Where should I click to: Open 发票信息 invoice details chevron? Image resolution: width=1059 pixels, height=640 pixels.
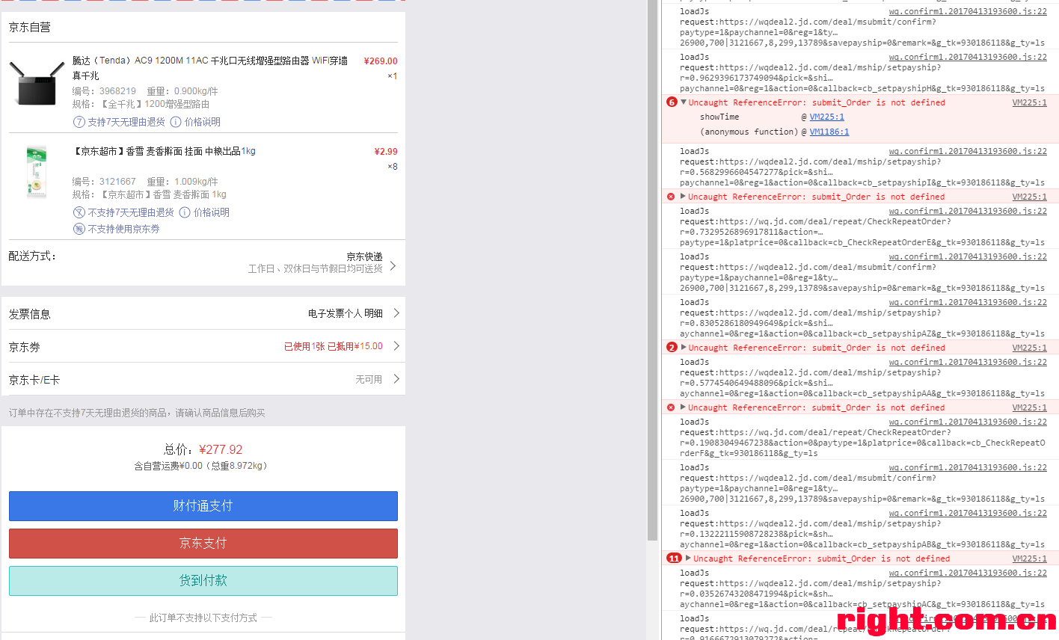pyautogui.click(x=396, y=313)
